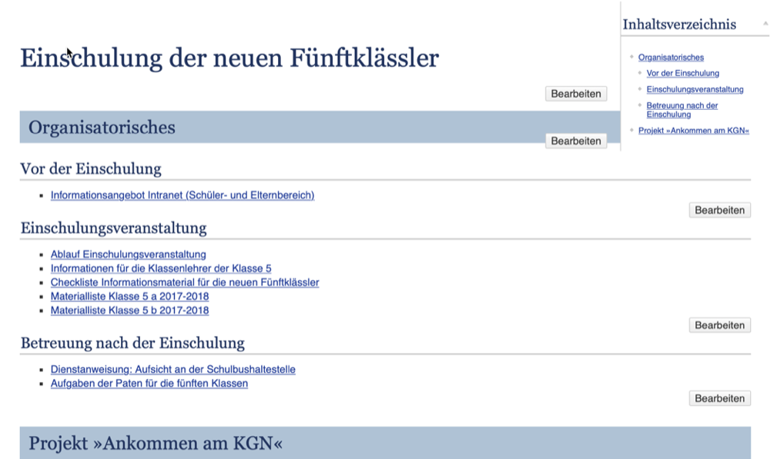The image size is (770, 459).
Task: Jump to Vor der Einschulung in table of contents
Action: coord(682,73)
